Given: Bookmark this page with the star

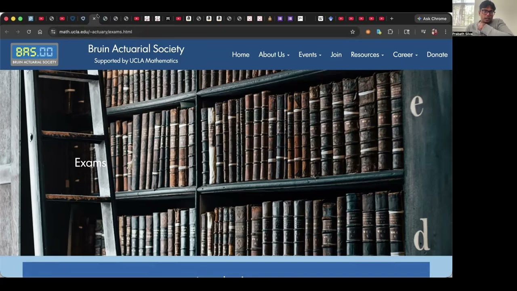Looking at the screenshot, I should click(353, 32).
